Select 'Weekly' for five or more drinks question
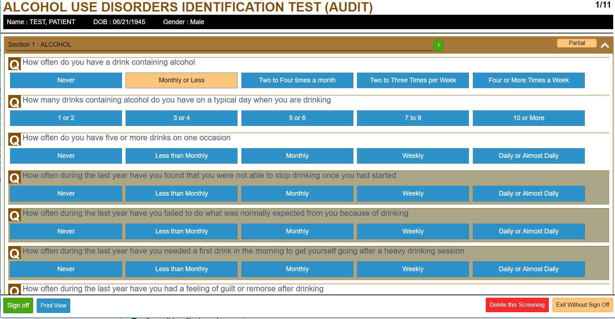Screen dimensions: 615x319 tap(413, 156)
